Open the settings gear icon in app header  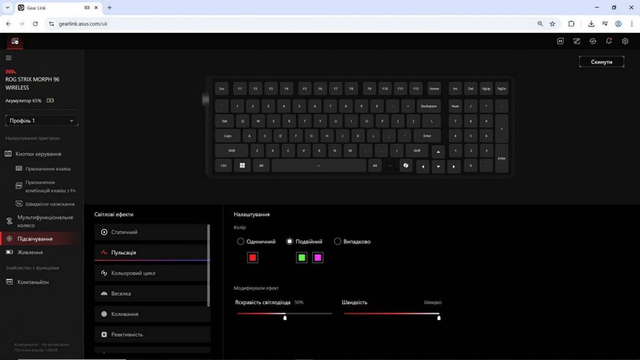click(625, 41)
